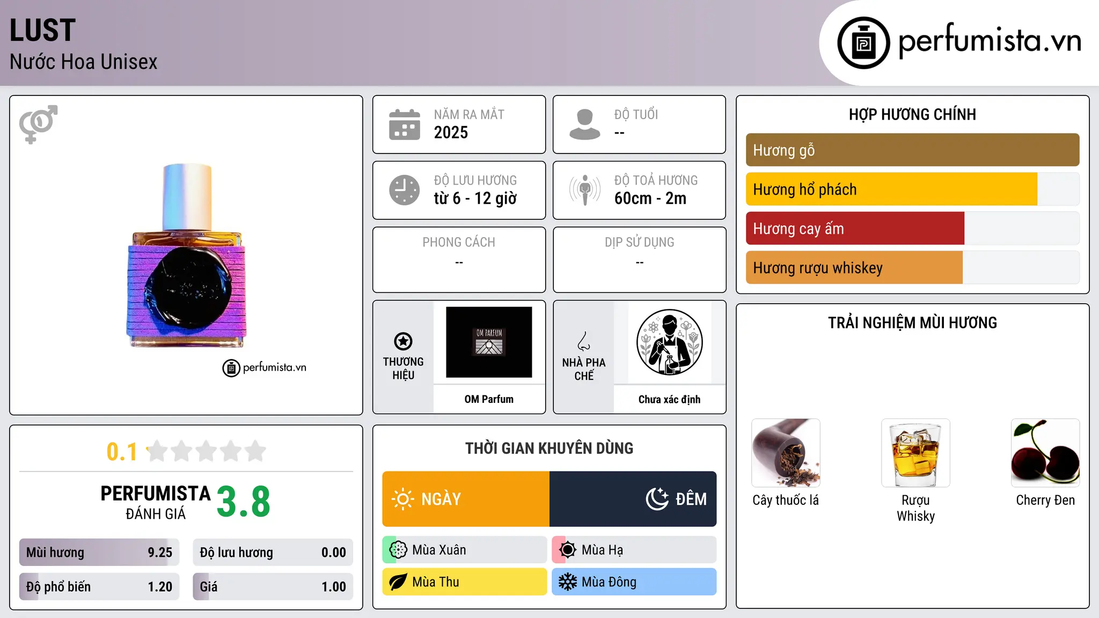
Task: Click the PHONG CÁCH heading
Action: 459,242
